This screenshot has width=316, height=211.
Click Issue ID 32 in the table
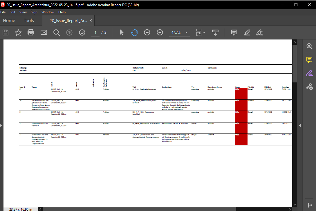click(x=20, y=123)
